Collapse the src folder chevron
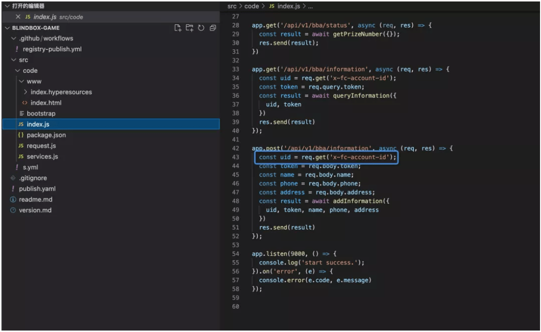Viewport: 541px width, 332px height. (14, 60)
